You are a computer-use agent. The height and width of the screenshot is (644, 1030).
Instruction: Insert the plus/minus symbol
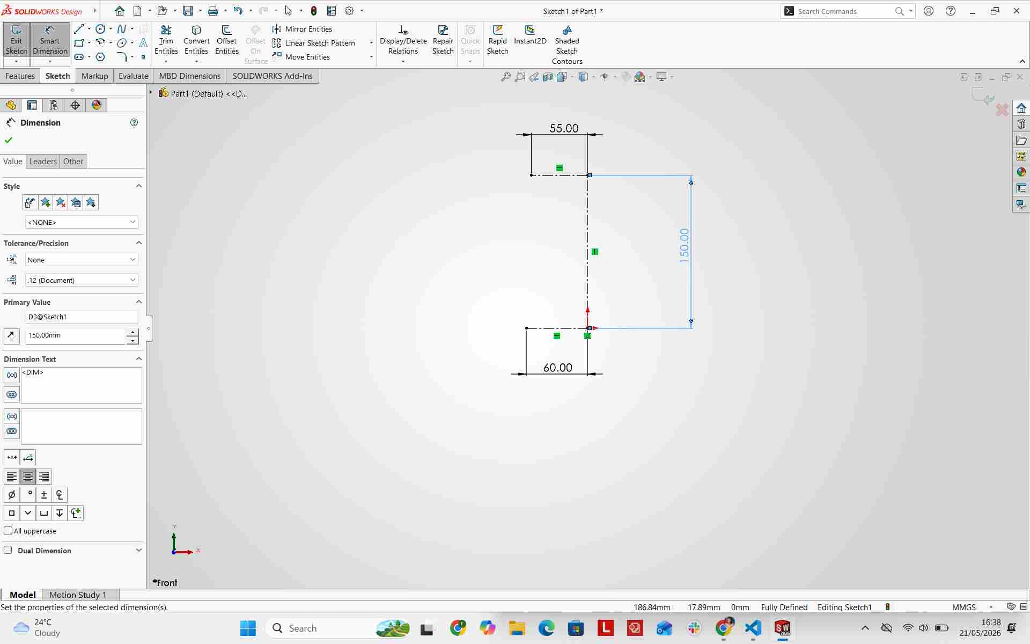pos(44,495)
